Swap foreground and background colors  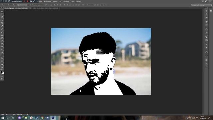3,70
